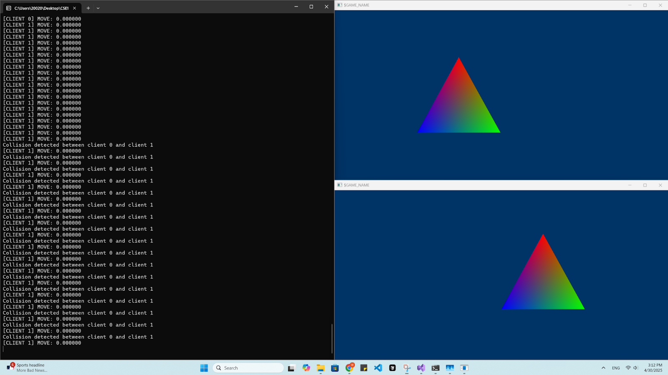Open the Snipping Tool taskbar icon
This screenshot has width=668, height=375.
(407, 368)
